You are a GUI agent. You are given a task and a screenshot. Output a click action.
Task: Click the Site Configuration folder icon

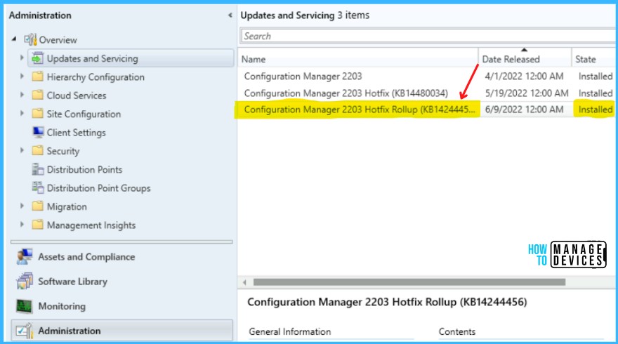[37, 114]
